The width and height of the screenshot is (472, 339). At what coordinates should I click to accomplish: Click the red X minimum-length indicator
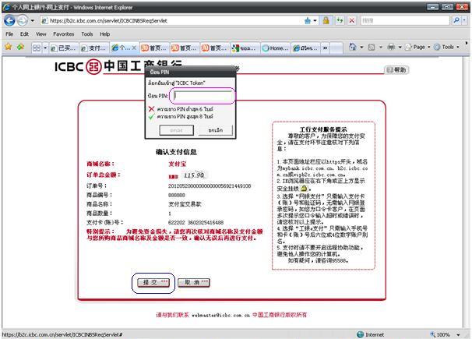151,109
